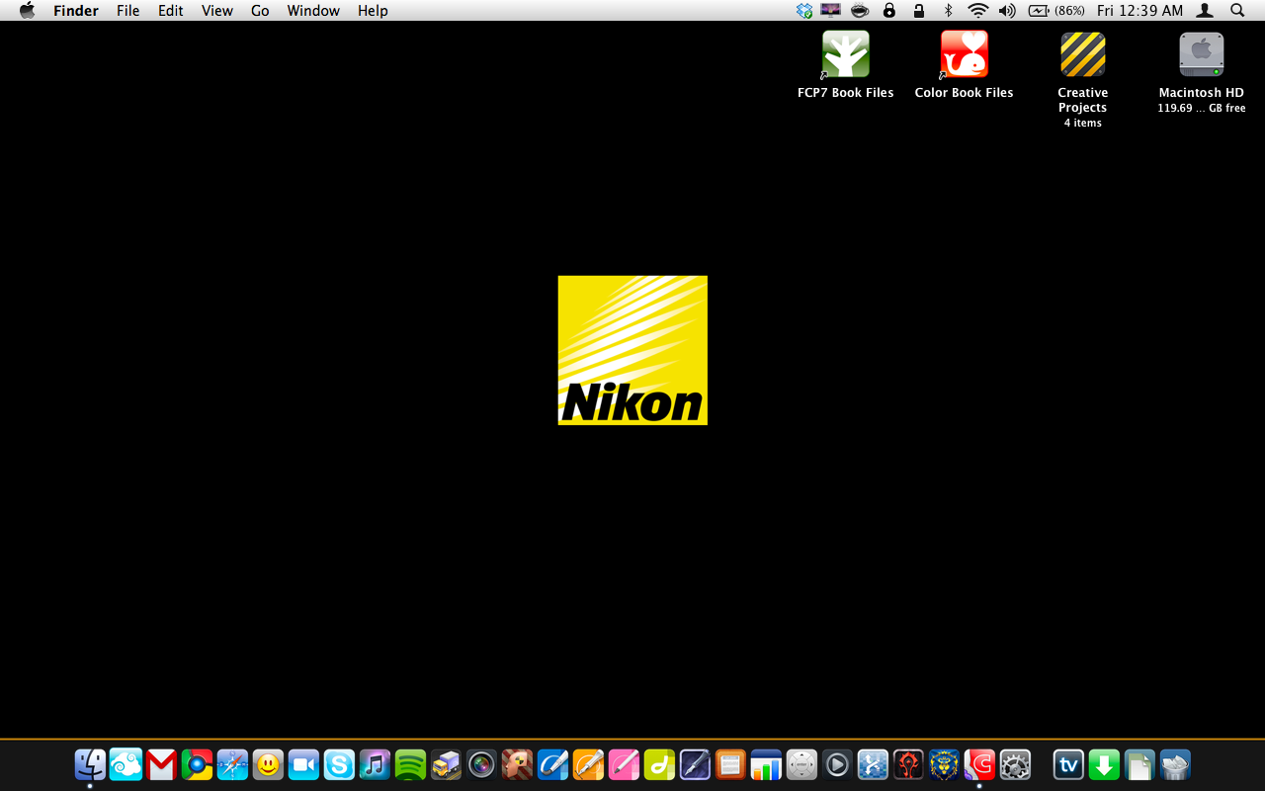Select the Macintosh HD drive icon
The image size is (1265, 791).
[x=1202, y=54]
